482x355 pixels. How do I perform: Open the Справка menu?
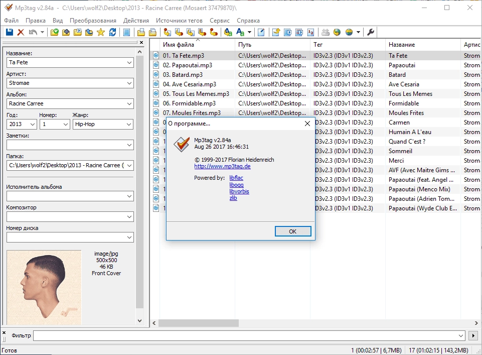(248, 21)
